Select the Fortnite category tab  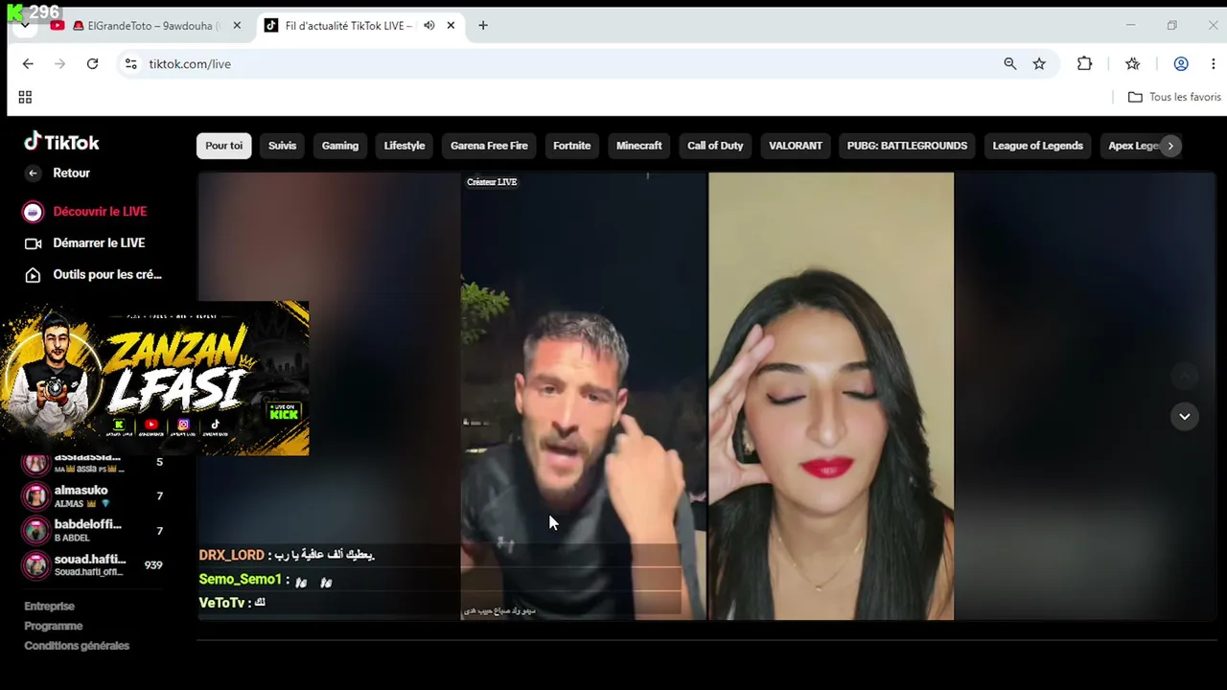tap(571, 146)
